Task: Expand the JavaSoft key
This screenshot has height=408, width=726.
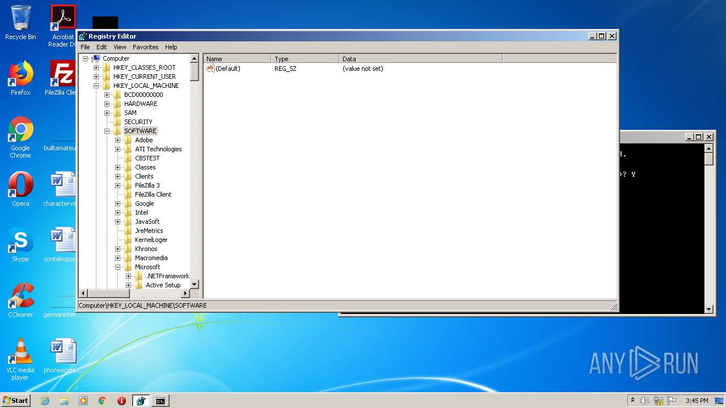Action: [117, 222]
